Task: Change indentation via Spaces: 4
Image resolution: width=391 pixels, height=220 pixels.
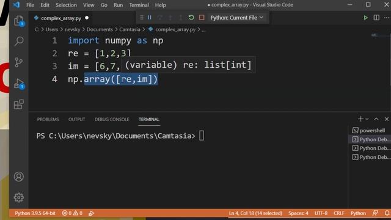Action: [298, 213]
